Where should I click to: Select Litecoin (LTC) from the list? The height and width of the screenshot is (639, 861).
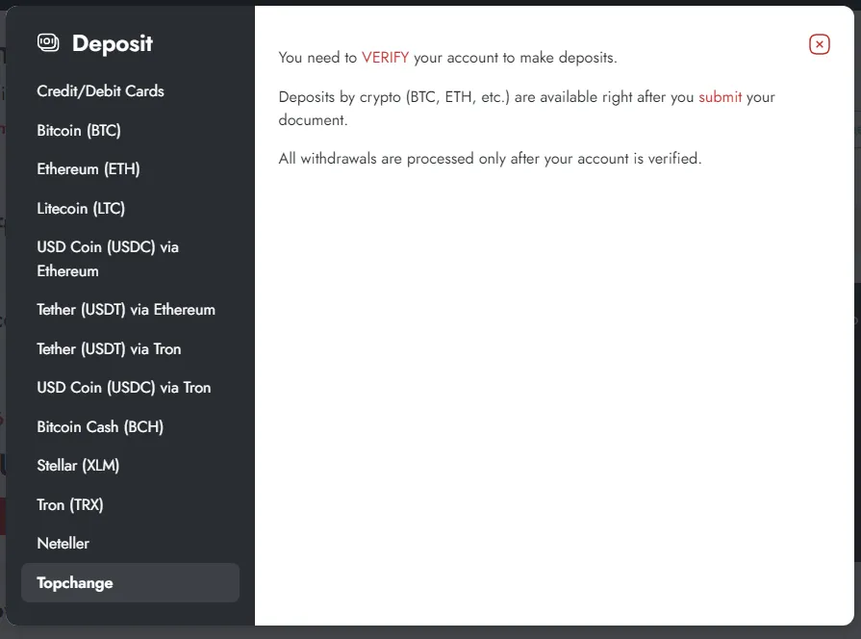[x=81, y=208]
